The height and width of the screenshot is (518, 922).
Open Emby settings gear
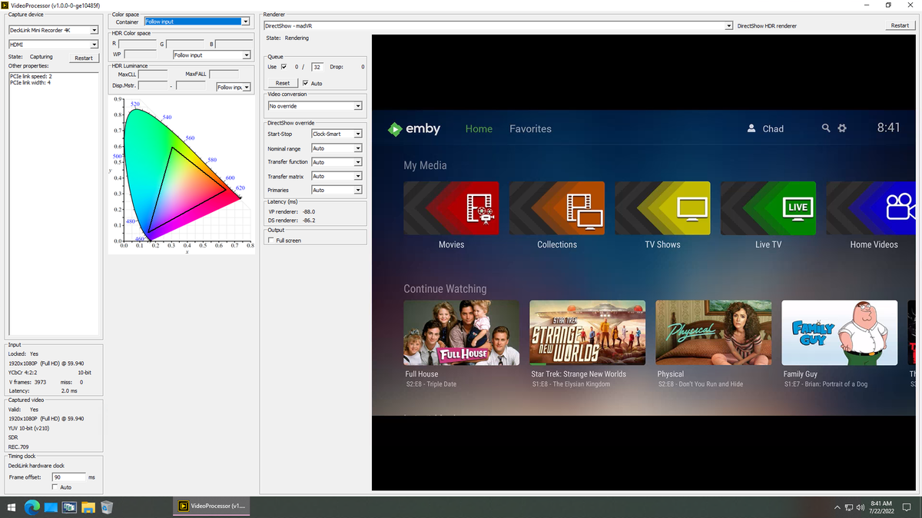click(x=842, y=128)
